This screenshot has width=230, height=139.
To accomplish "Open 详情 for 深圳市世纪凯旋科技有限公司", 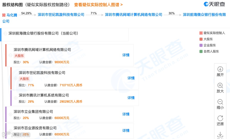I will click(131, 78).
